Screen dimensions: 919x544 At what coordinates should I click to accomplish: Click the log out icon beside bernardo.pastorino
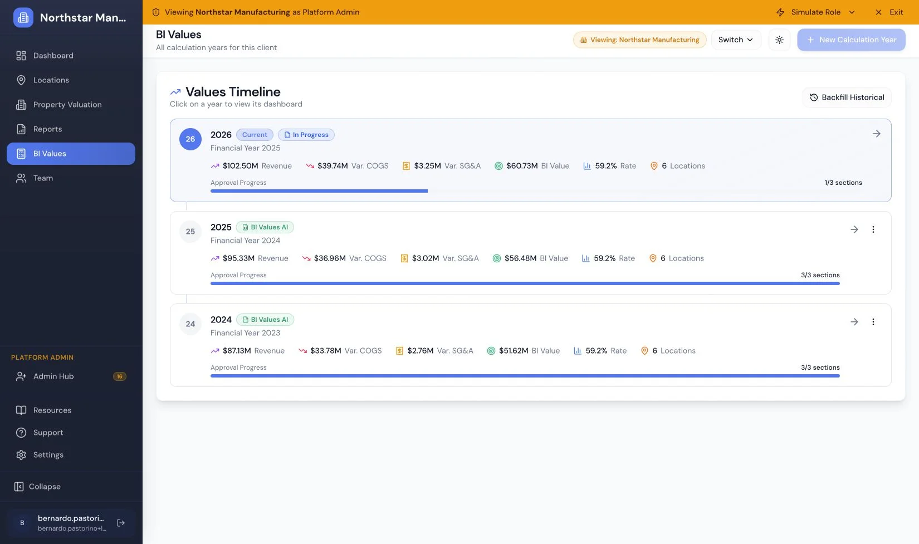pyautogui.click(x=121, y=523)
